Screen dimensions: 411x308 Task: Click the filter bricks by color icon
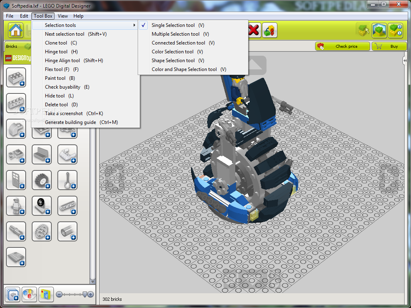pos(29,294)
